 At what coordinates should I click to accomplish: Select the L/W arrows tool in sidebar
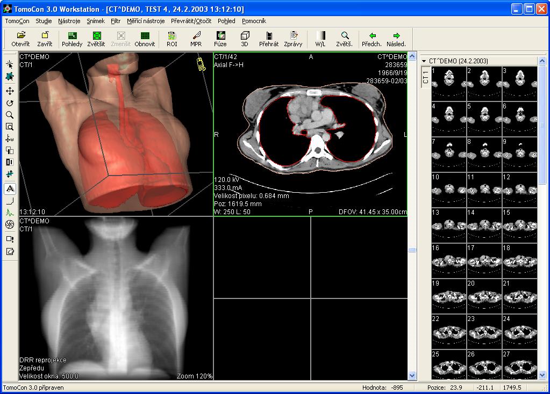click(x=10, y=138)
